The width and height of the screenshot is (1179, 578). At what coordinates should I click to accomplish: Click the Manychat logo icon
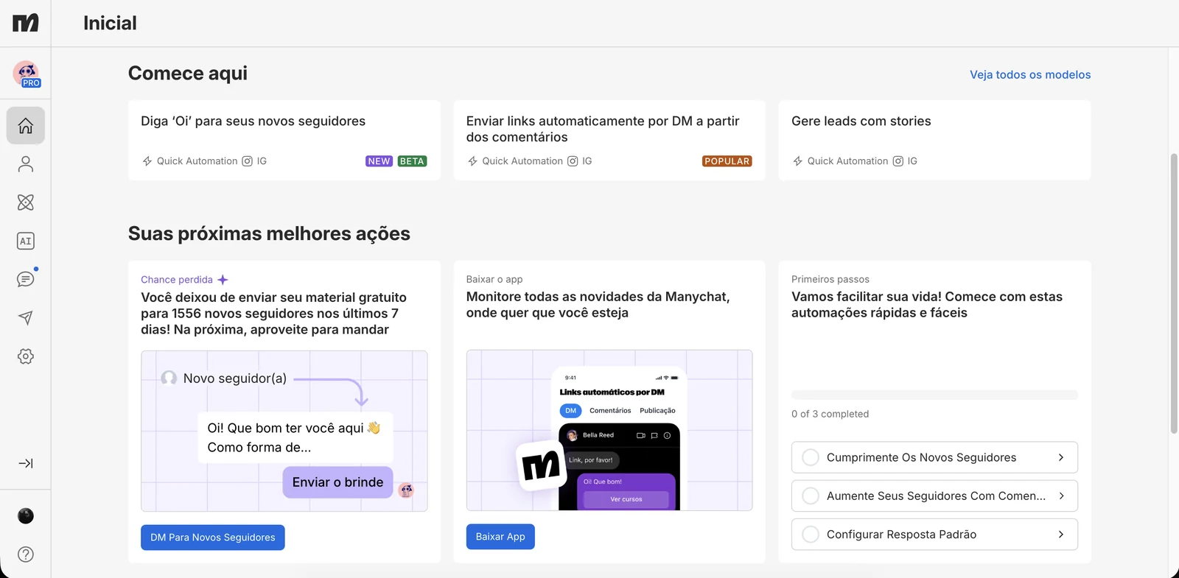click(26, 23)
